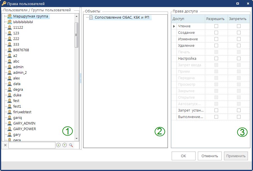The height and width of the screenshot is (171, 253).
Task: Select user fin\webtest in the list
Action: pyautogui.click(x=22, y=112)
